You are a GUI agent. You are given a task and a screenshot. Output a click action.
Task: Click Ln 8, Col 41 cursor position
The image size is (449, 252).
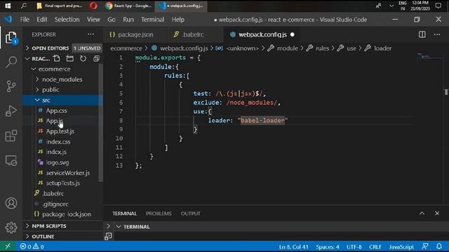click(x=293, y=246)
